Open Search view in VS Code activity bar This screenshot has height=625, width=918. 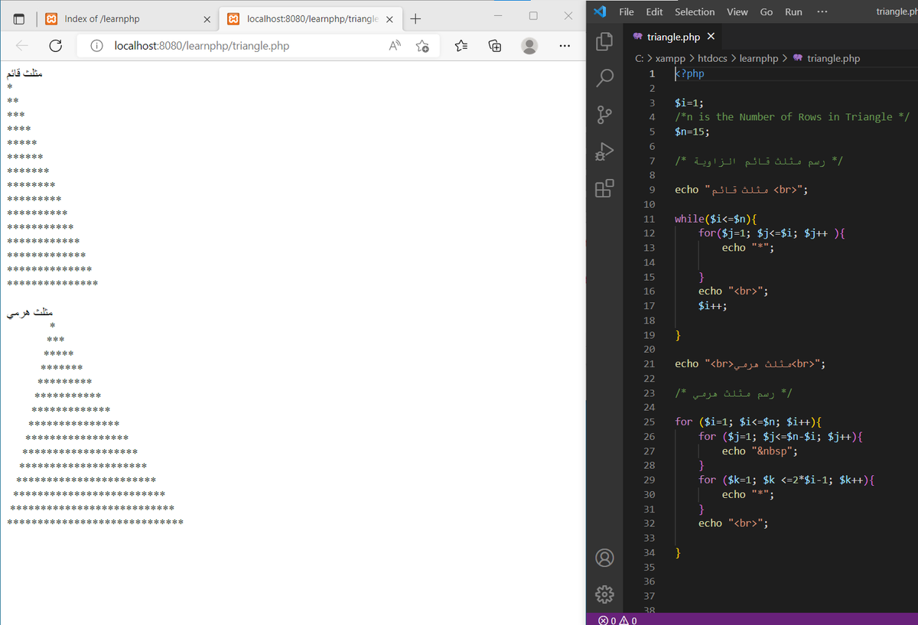(604, 77)
